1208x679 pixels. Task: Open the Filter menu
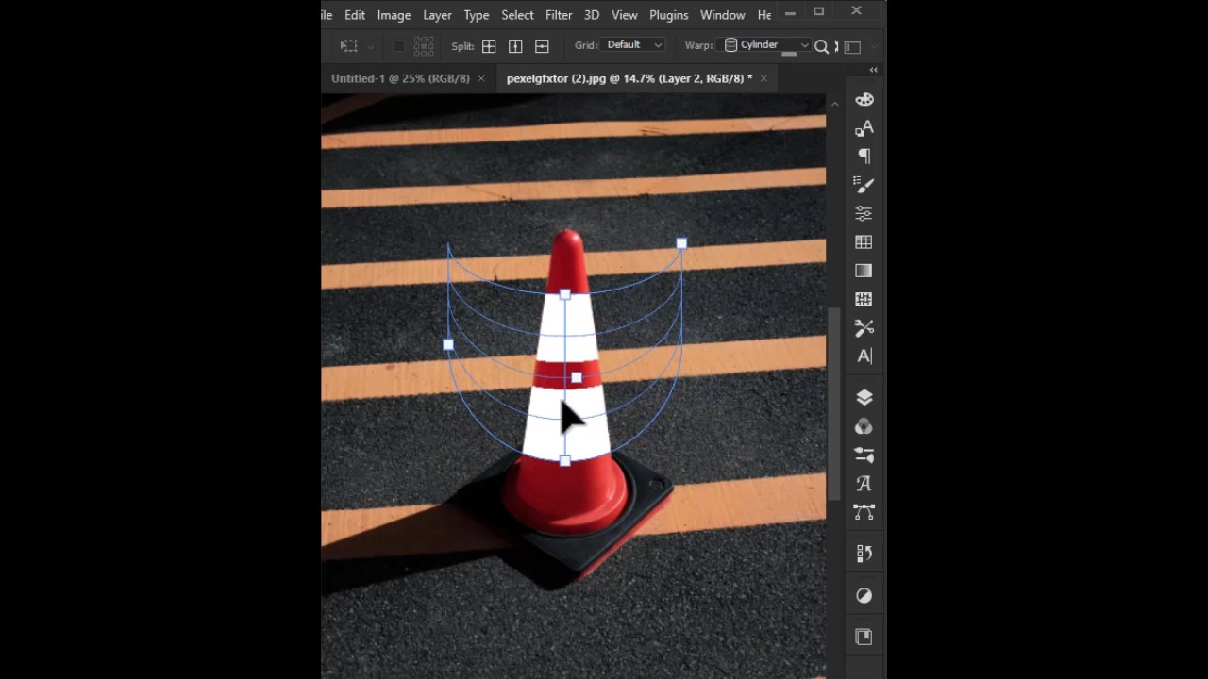pos(559,15)
